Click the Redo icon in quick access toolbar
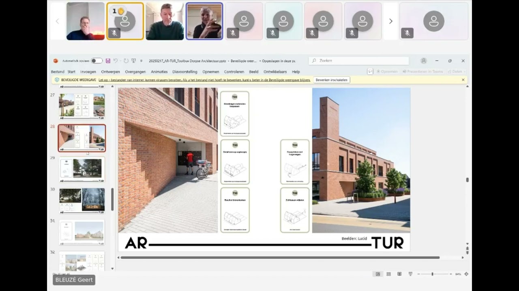Screen dimensions: 519x291 pos(126,61)
